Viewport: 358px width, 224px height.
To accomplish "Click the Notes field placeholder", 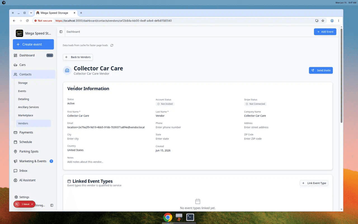I will tap(85, 162).
